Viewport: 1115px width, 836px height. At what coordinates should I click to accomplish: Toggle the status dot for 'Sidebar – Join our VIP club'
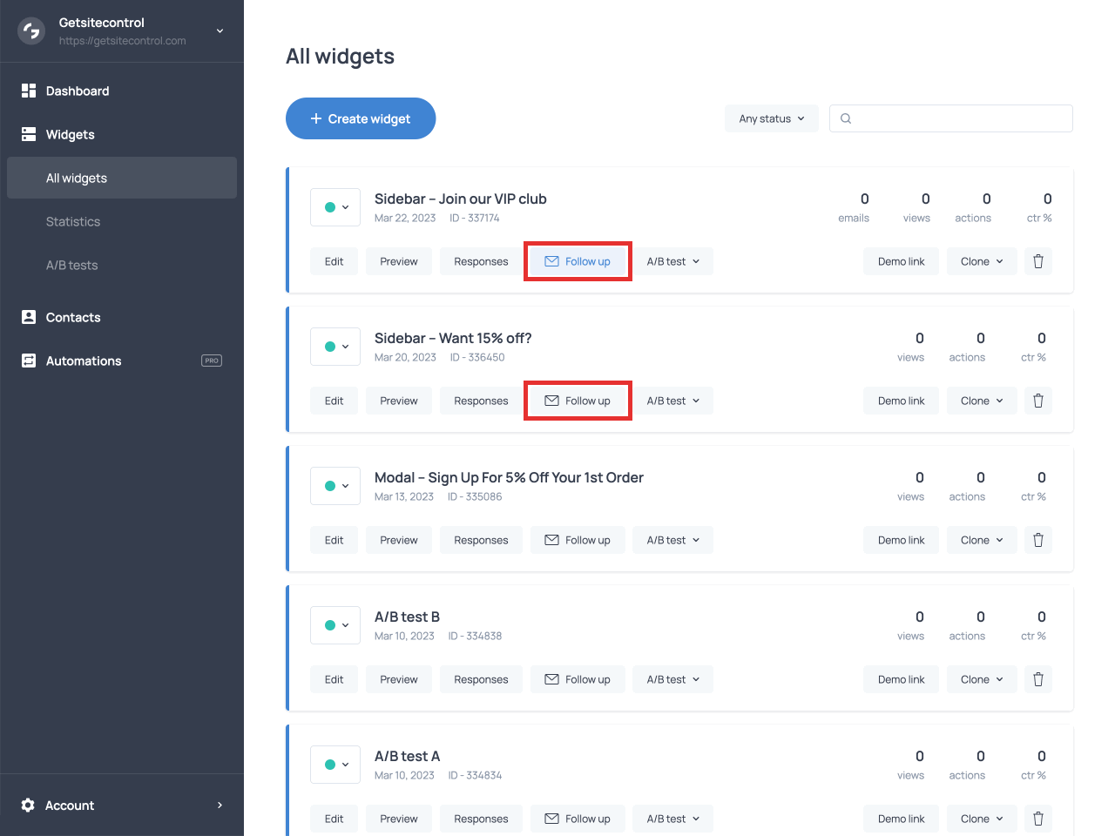tap(330, 206)
